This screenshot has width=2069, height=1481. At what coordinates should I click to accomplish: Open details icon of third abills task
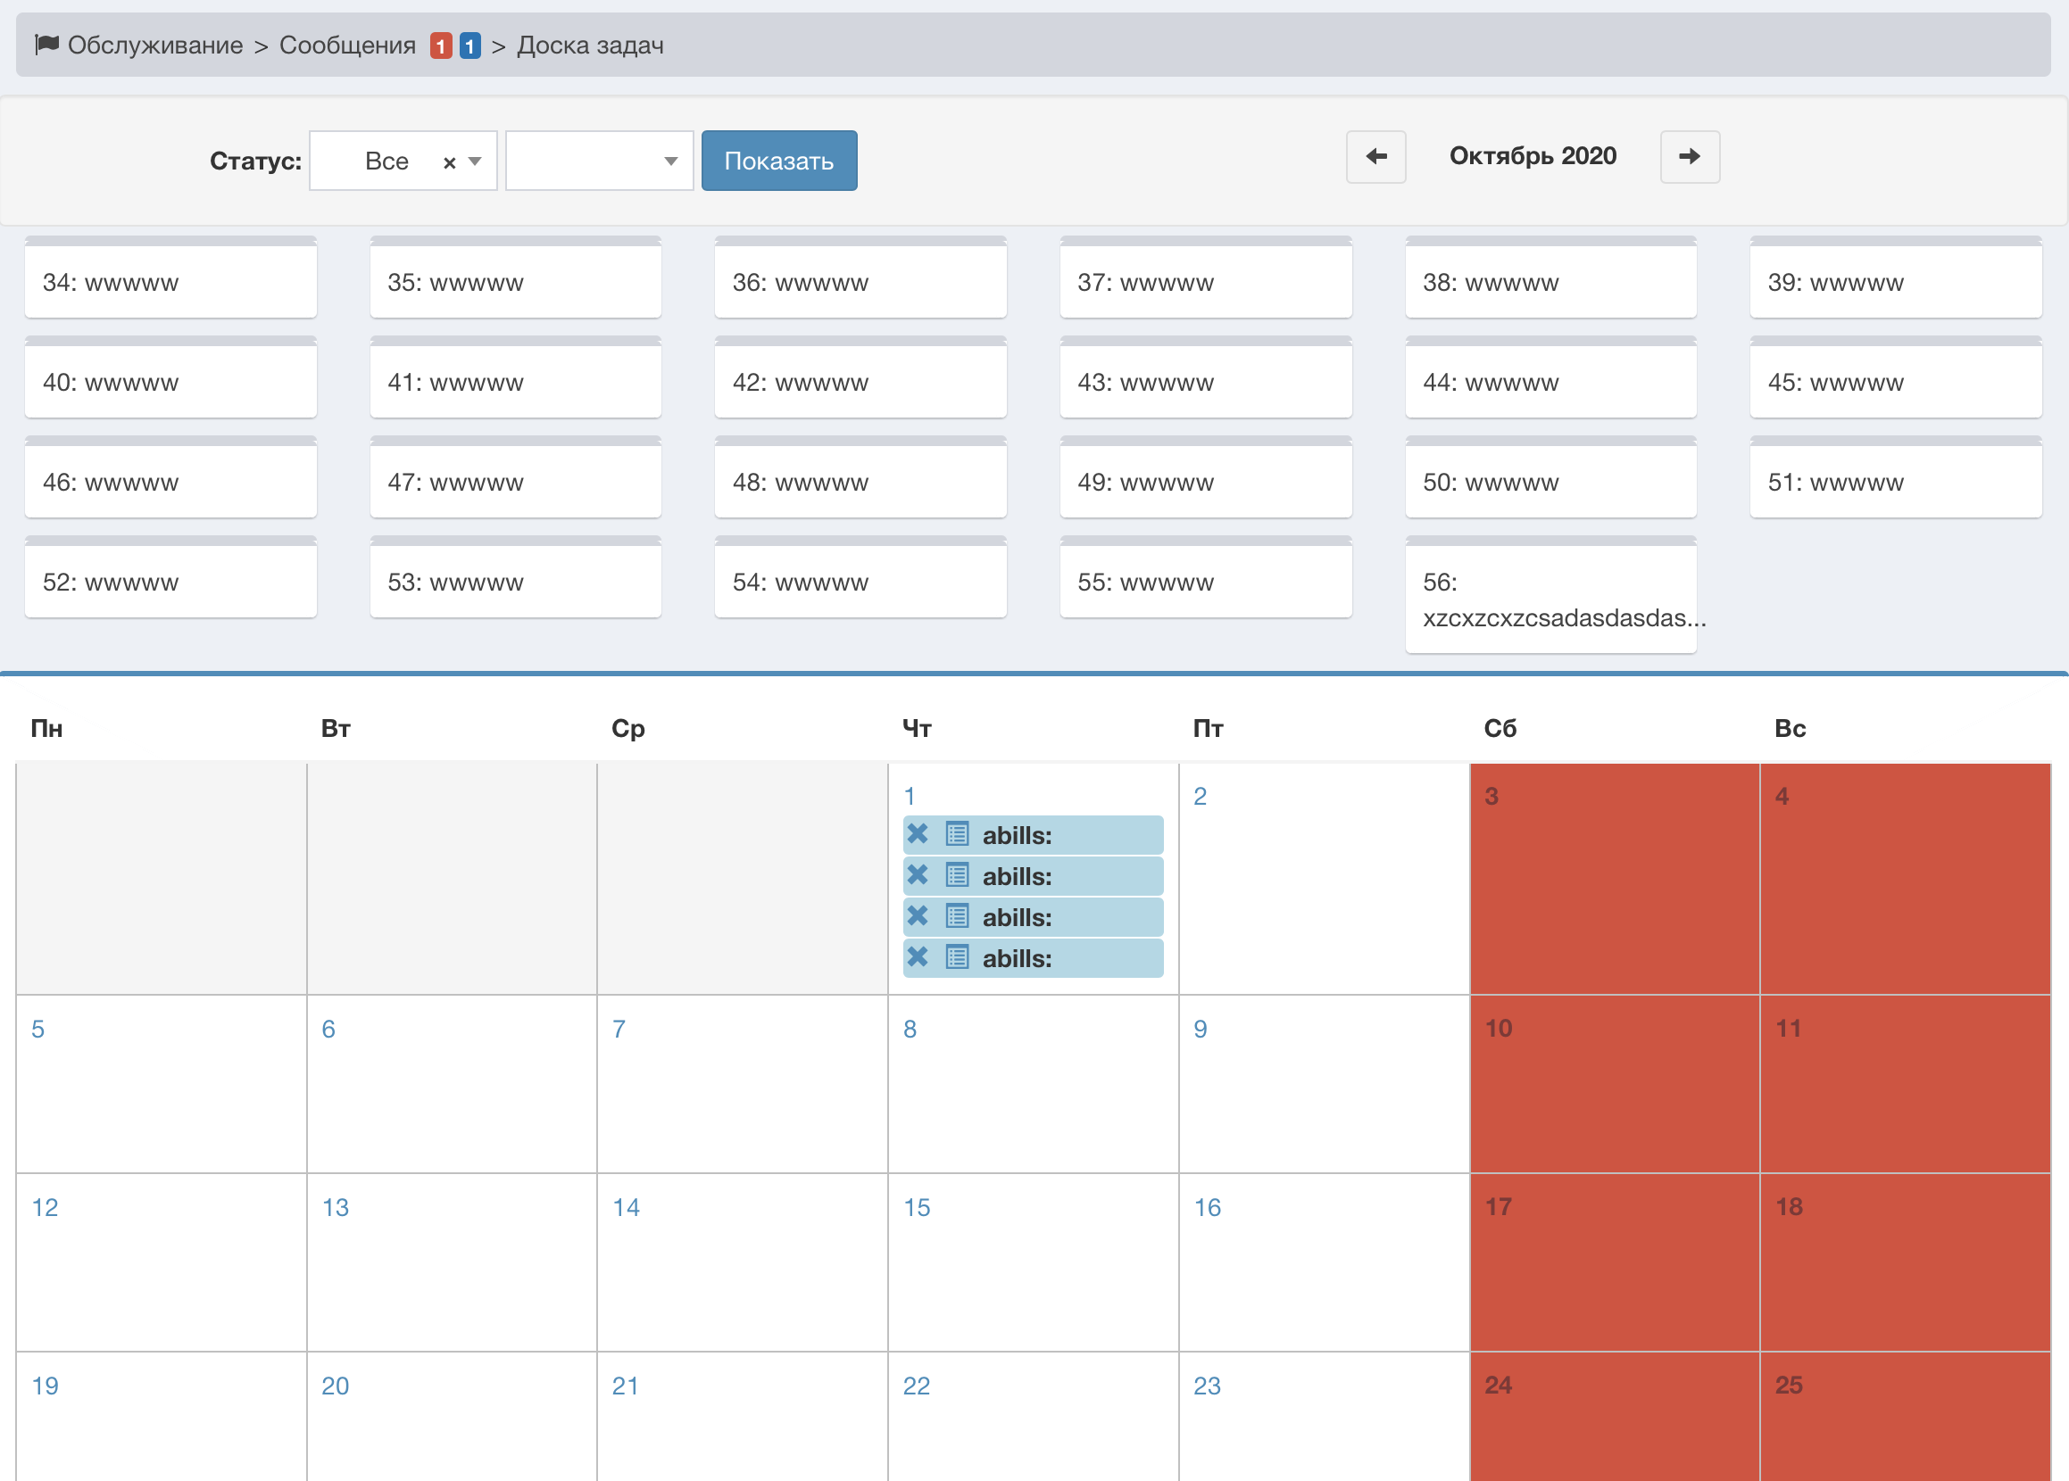click(x=957, y=915)
